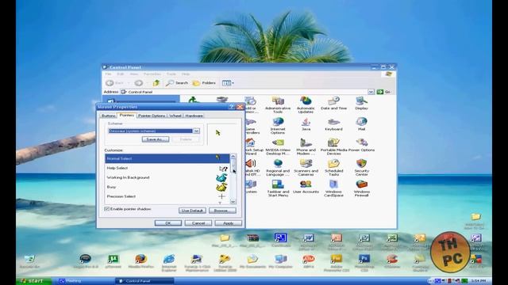This screenshot has height=285, width=508.
Task: Select Working In Background pointer row
Action: [167, 177]
